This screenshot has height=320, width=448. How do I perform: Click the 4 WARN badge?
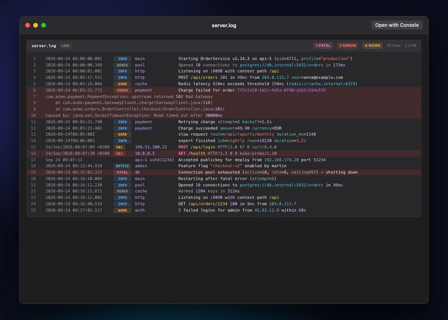372,46
